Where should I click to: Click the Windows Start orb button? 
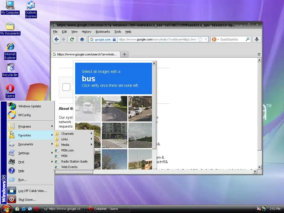(7, 209)
